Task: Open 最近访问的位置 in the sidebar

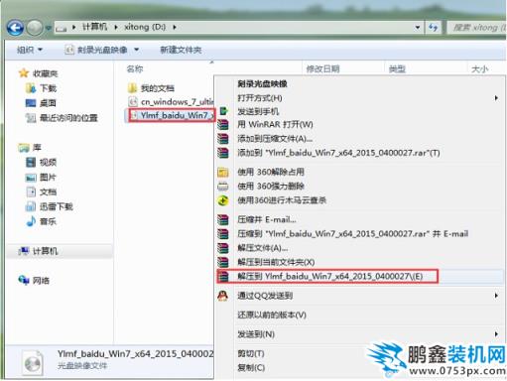Action: [62, 118]
